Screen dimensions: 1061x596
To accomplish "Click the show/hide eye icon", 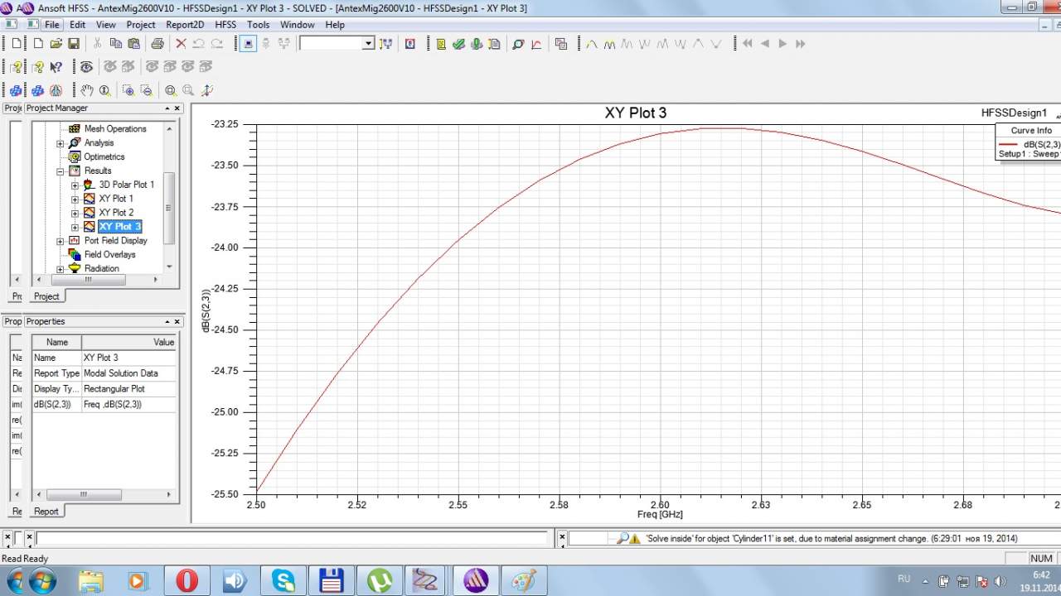I will pos(85,67).
